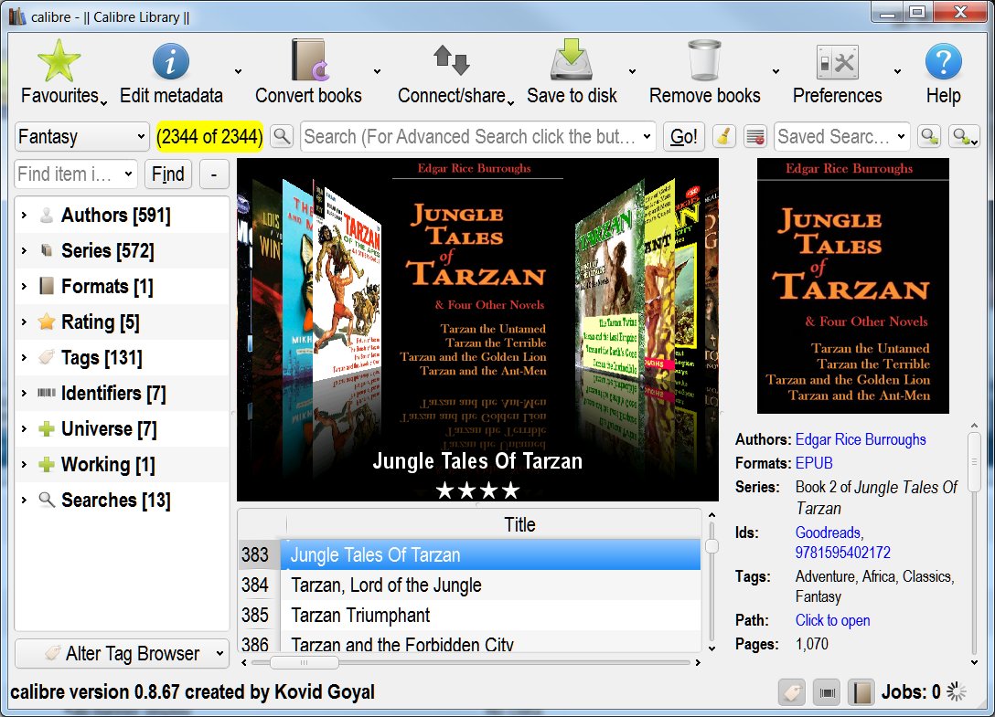Open Connect/share toolbar icon
This screenshot has width=995, height=717.
tap(451, 62)
